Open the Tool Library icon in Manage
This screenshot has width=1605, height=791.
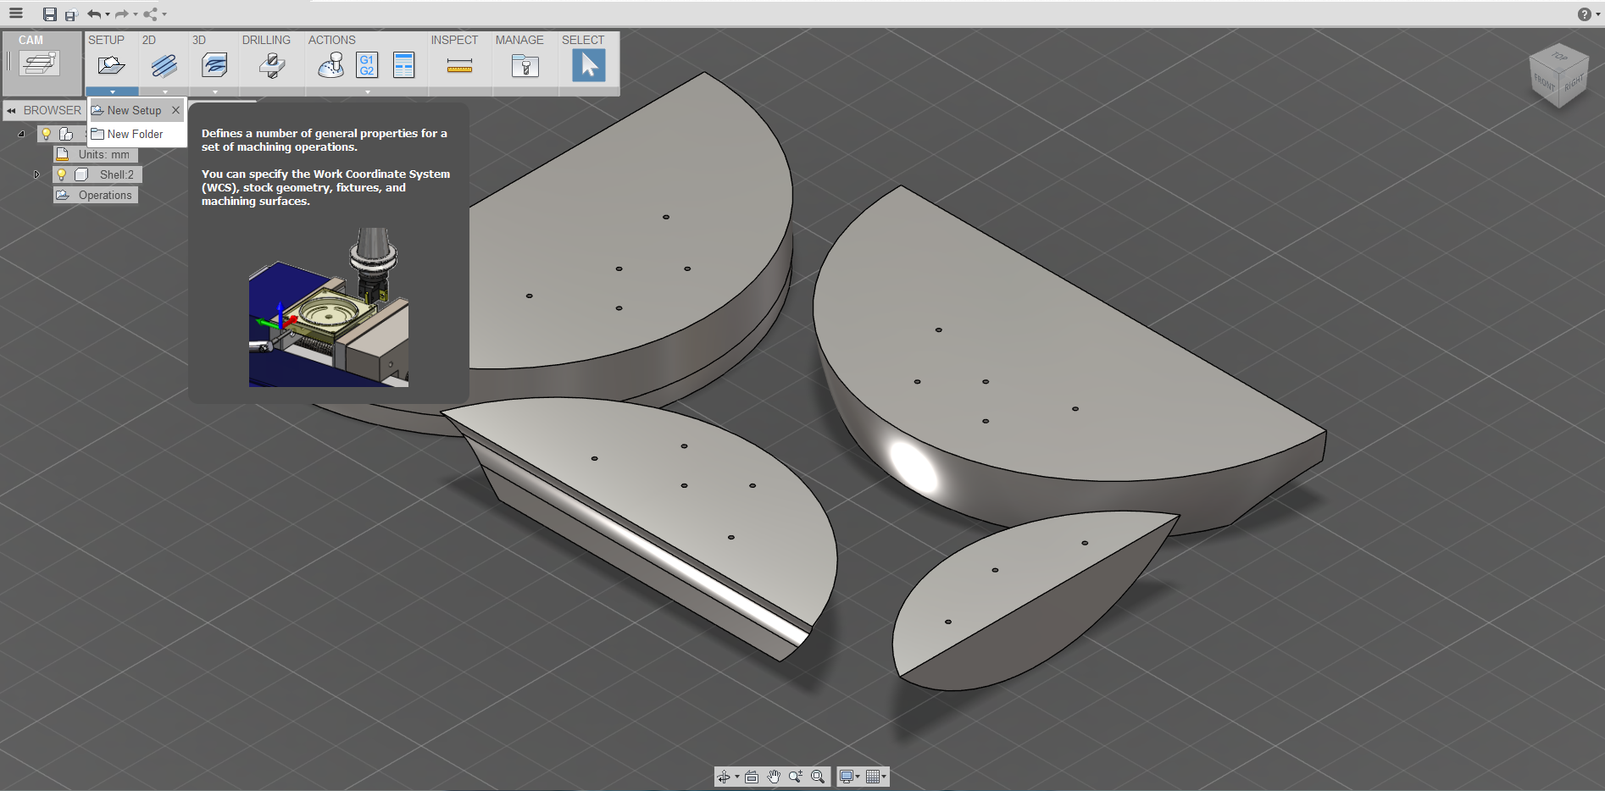tap(525, 65)
